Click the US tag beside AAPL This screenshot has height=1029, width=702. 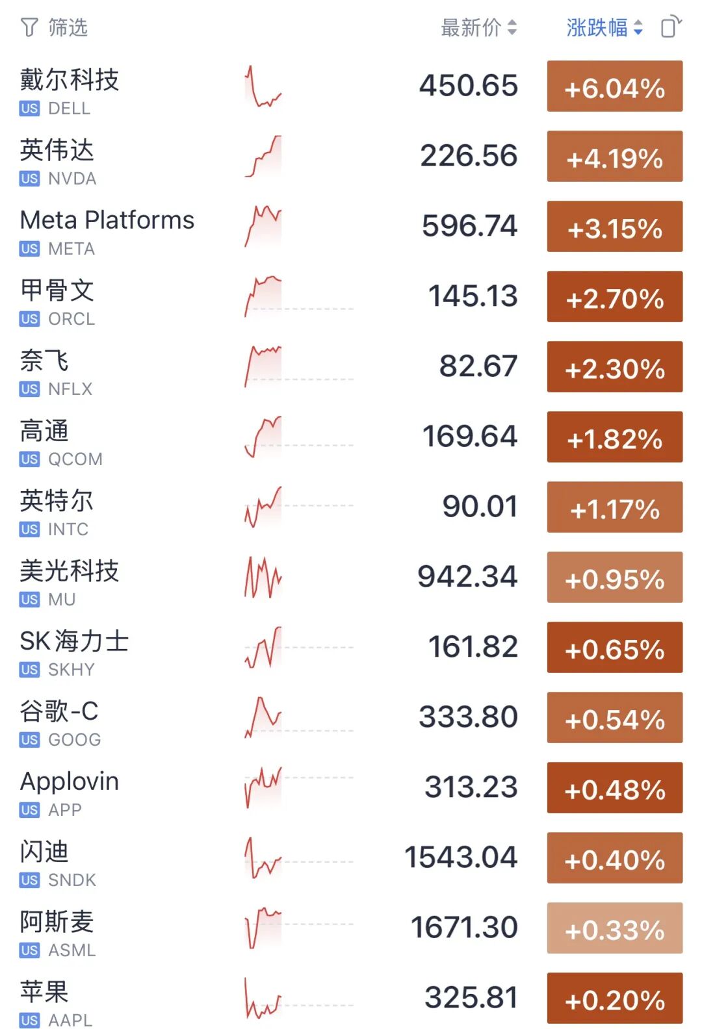tap(29, 1021)
